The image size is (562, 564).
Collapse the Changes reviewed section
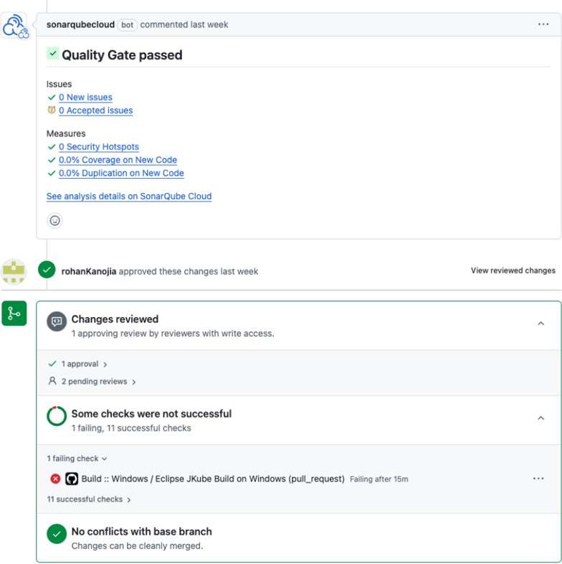point(540,324)
